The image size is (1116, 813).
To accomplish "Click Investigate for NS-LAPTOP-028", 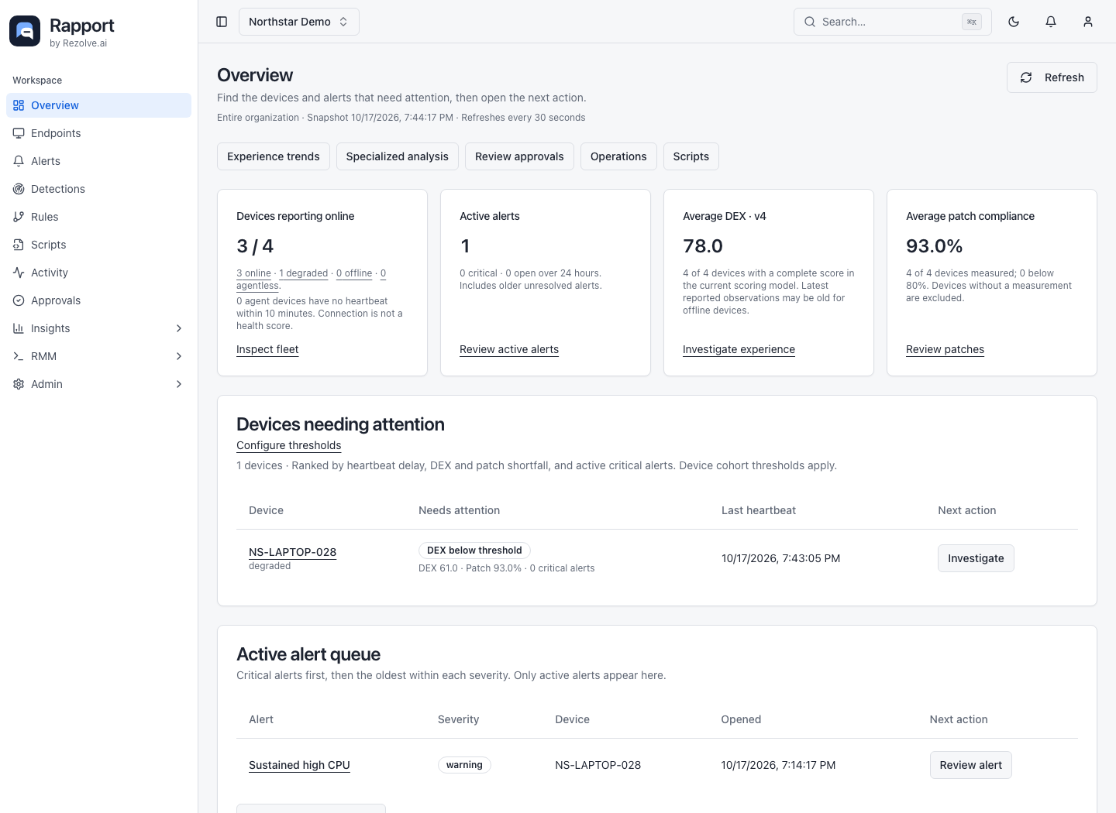I will [976, 558].
